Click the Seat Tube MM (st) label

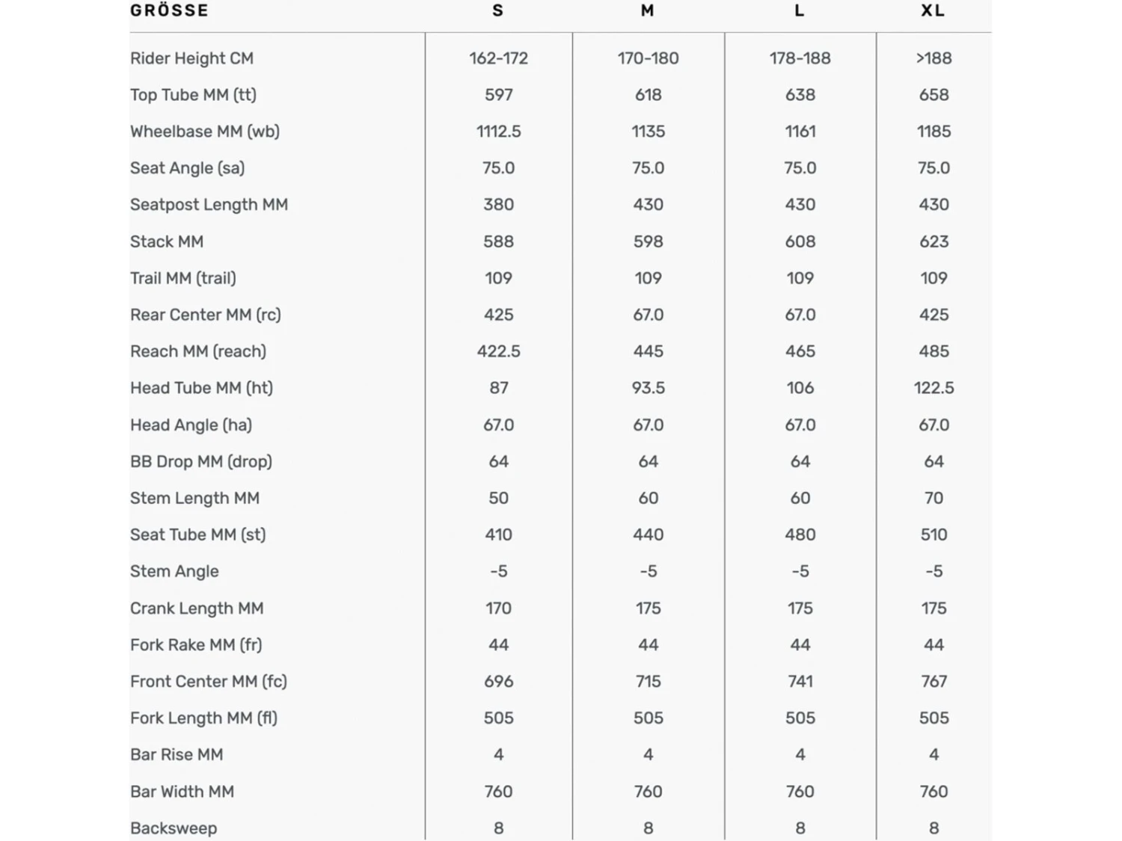click(x=197, y=535)
